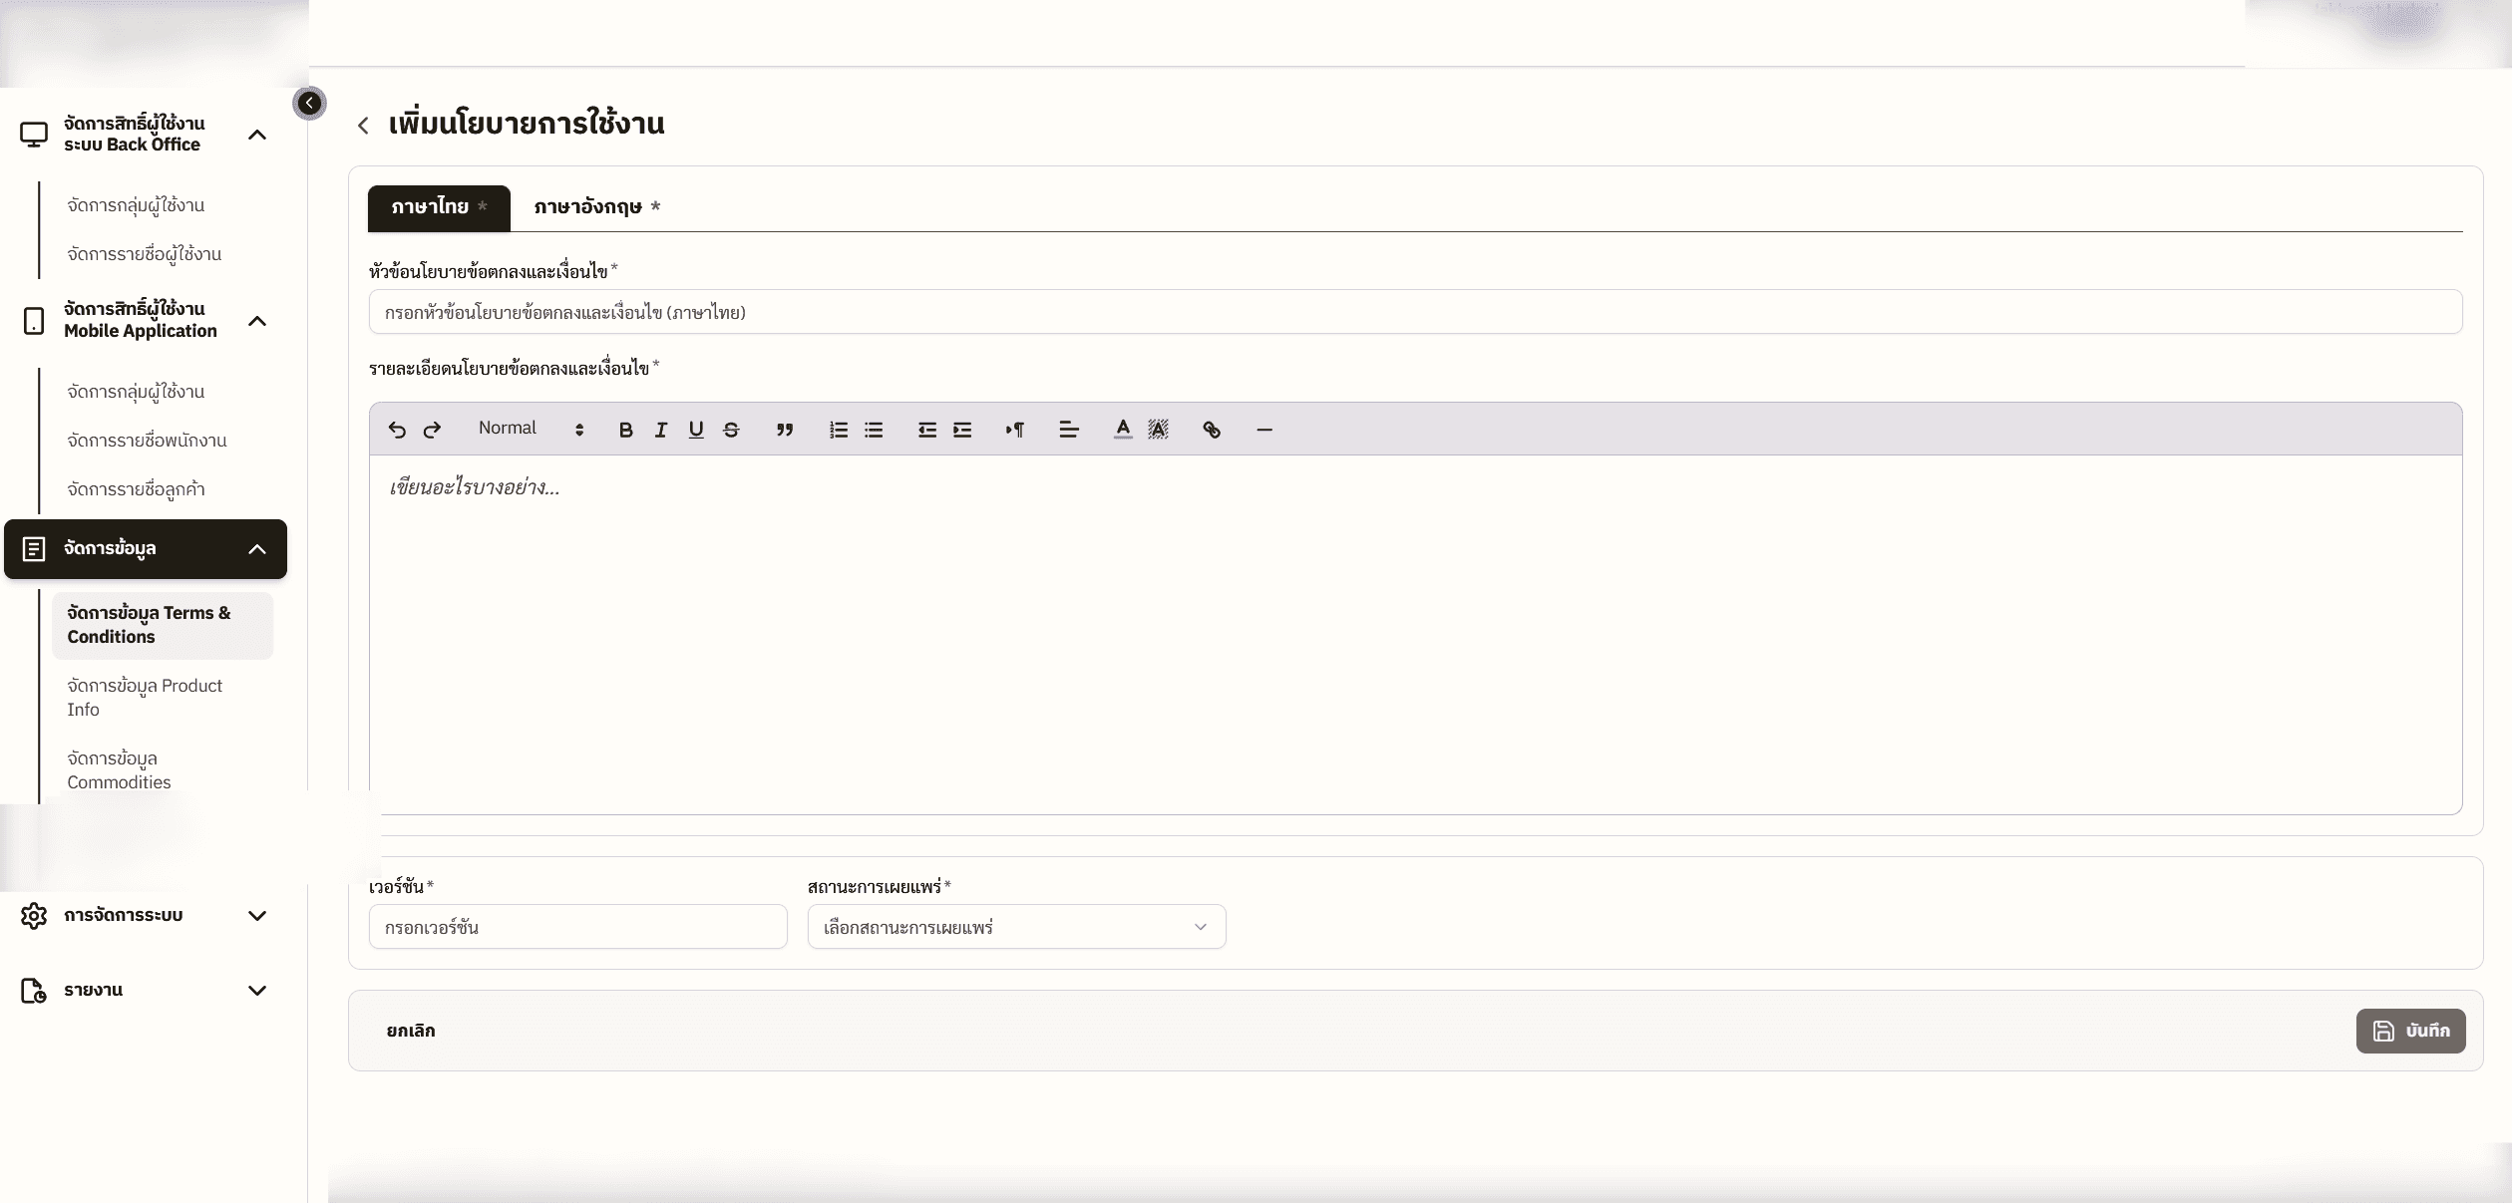This screenshot has height=1203, width=2512.
Task: Open the publication status dropdown
Action: point(1016,927)
